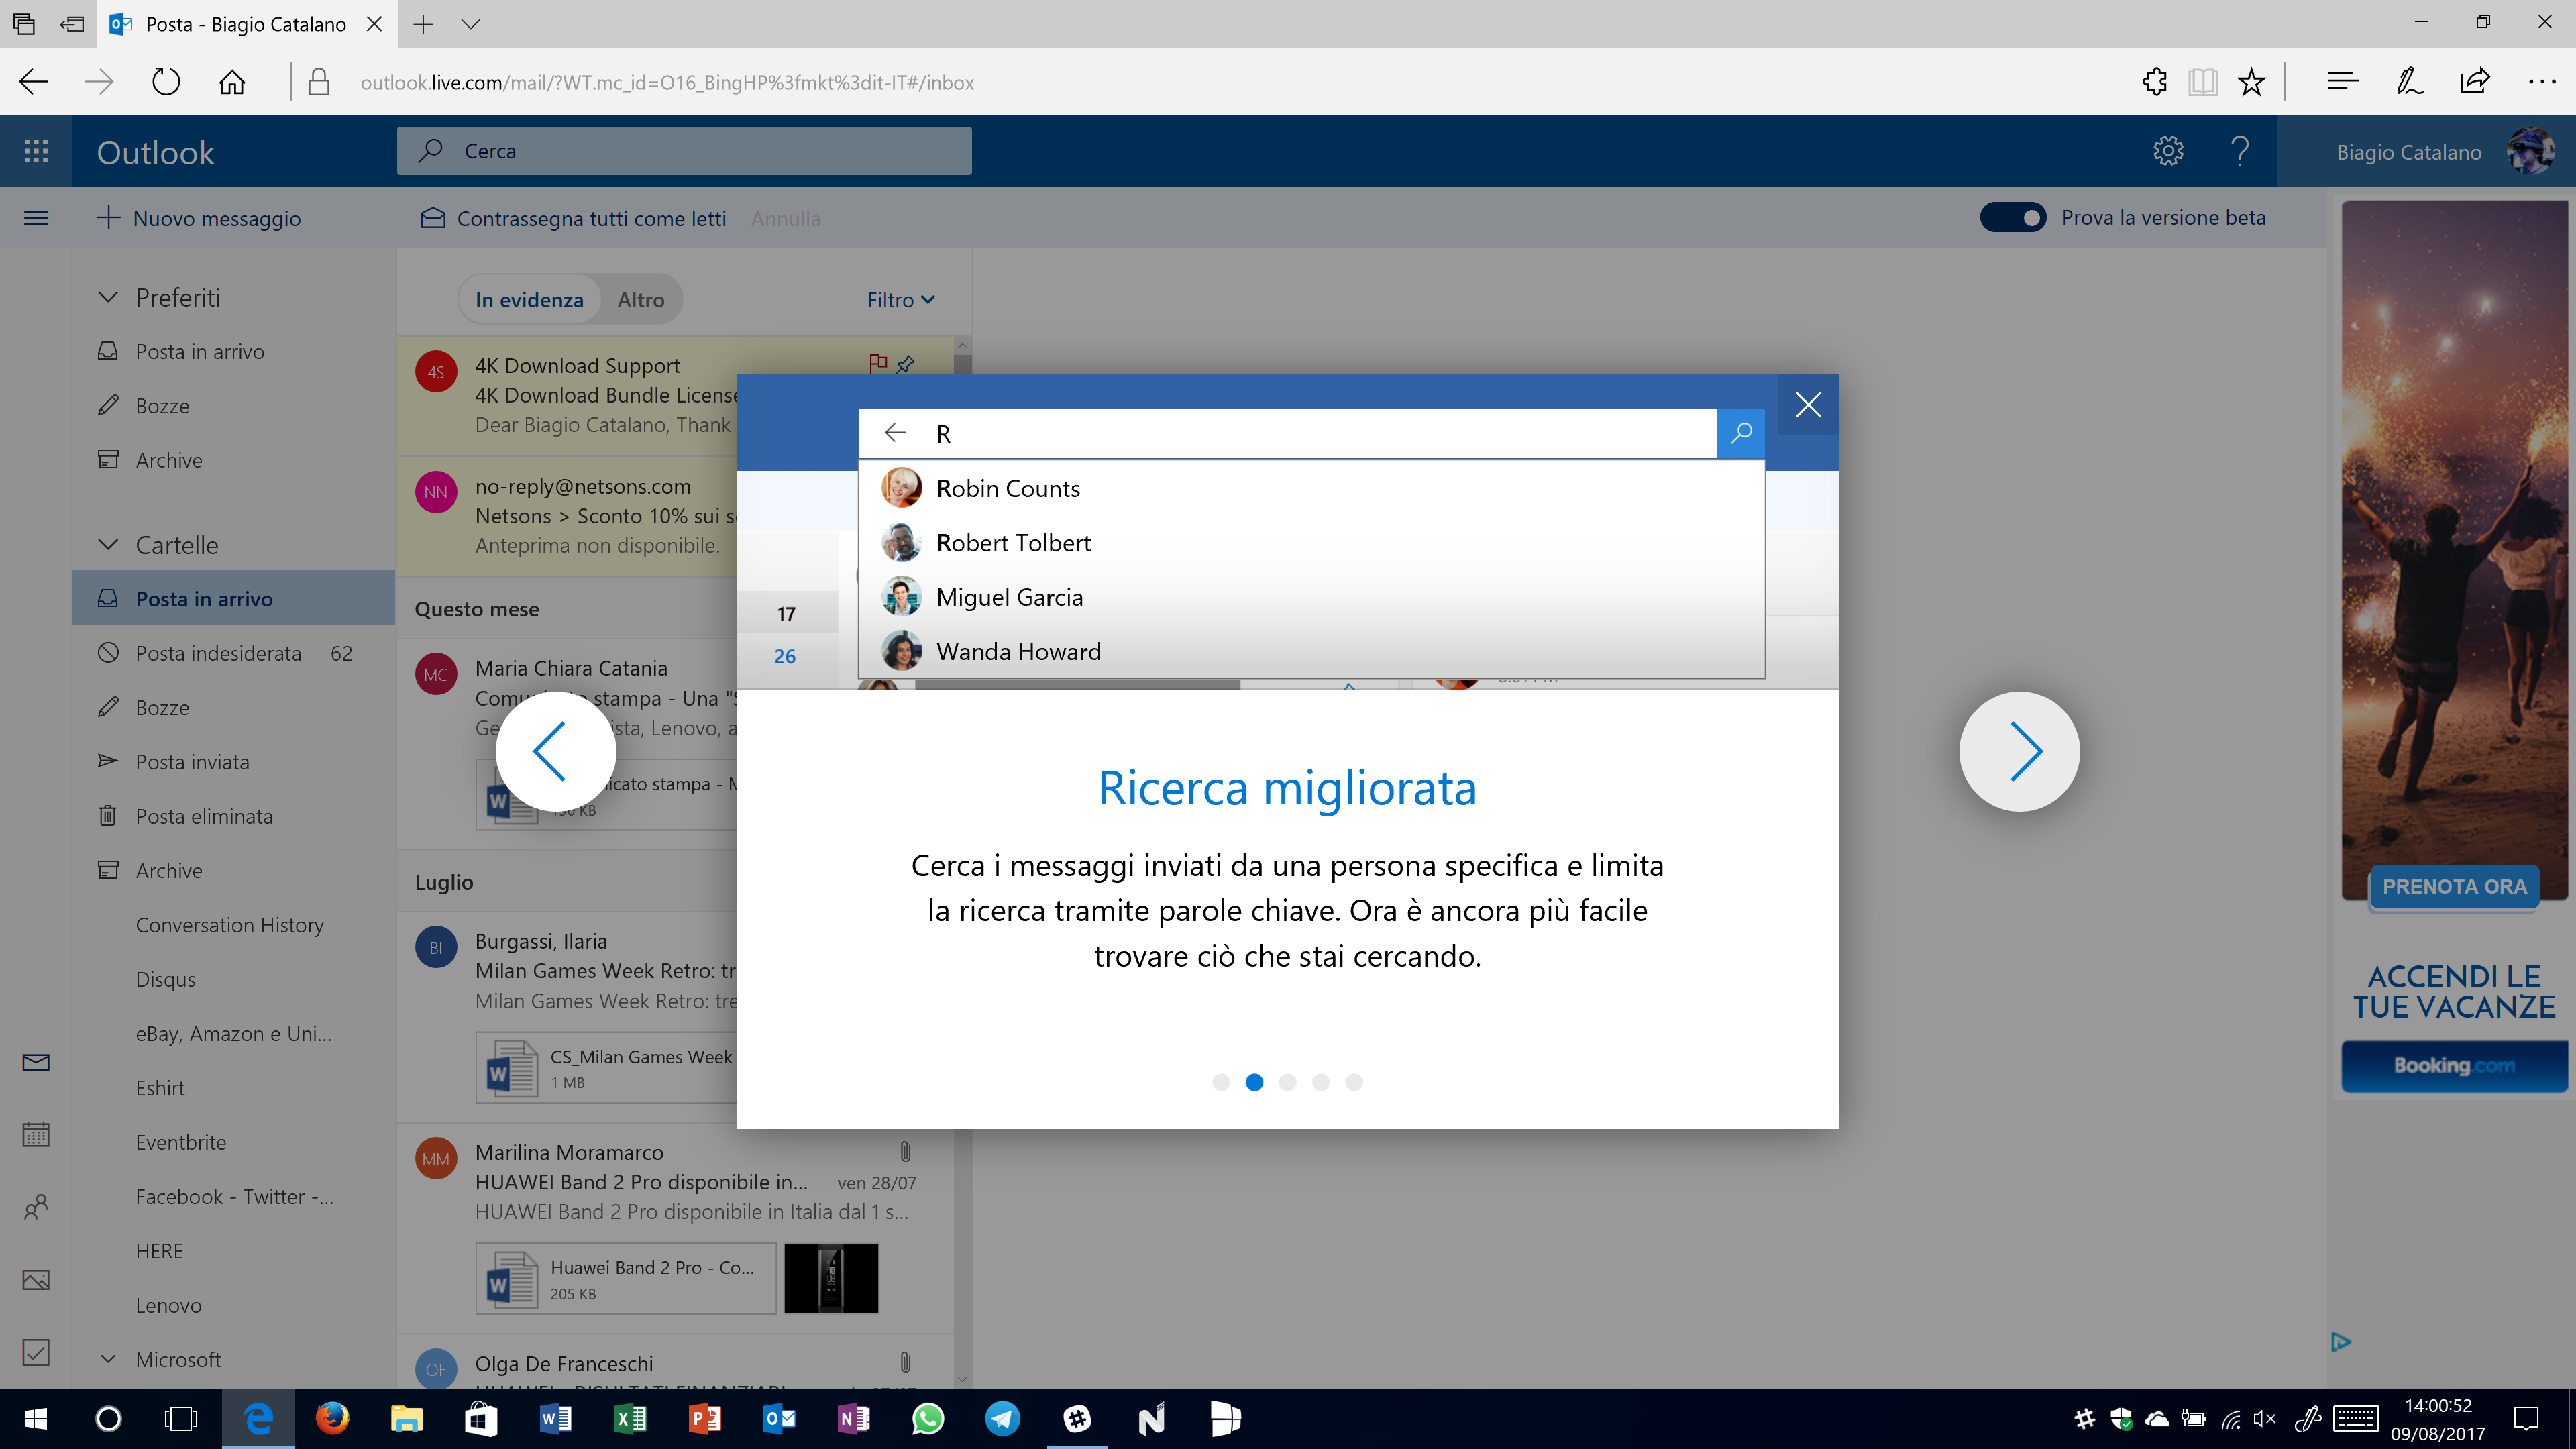Screen dimensions: 2576x1449
Task: Open Action Center notifications icon
Action: [2527, 1418]
